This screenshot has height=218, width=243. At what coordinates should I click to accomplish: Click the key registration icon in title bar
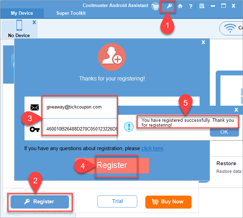[x=169, y=6]
